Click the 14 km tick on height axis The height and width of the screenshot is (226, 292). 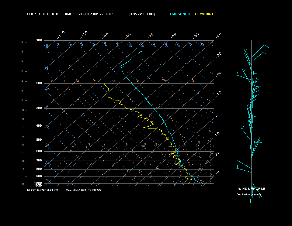click(22, 62)
